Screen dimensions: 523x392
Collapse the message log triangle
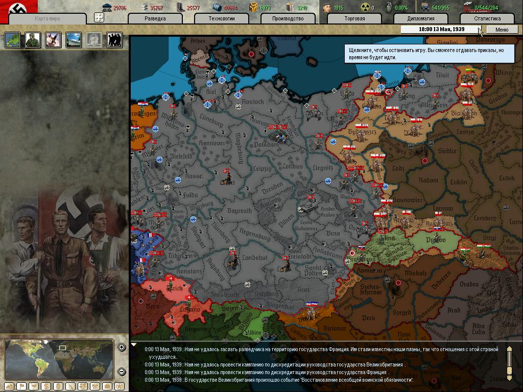pyautogui.click(x=134, y=345)
